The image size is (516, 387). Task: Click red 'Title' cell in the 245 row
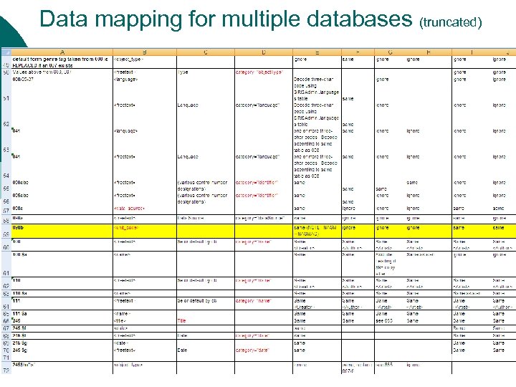(x=206, y=321)
